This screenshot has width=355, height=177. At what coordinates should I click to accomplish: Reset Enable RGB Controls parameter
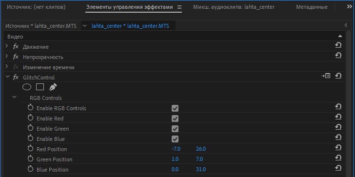[x=338, y=106]
